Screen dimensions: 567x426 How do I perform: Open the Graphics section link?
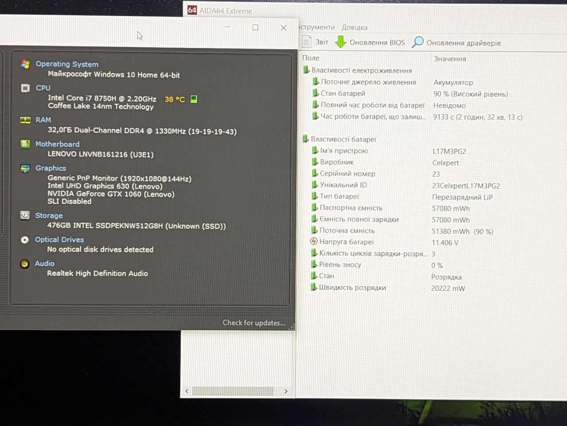click(50, 168)
